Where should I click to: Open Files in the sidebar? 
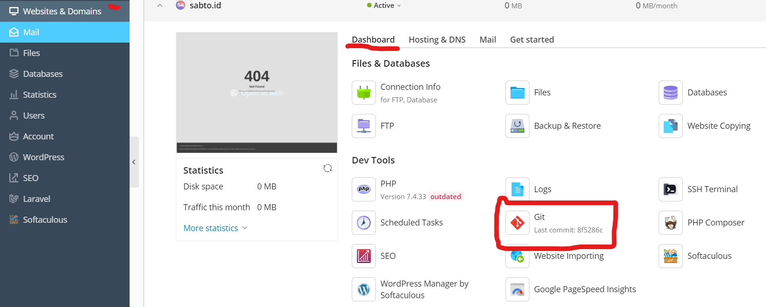[x=65, y=53]
